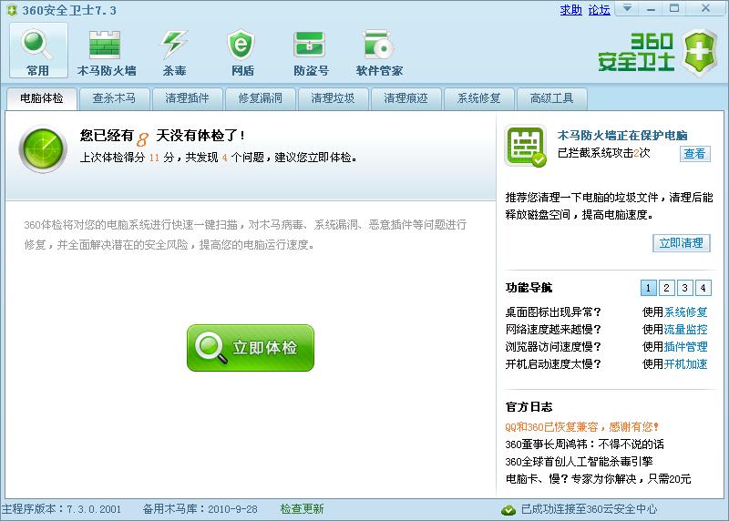Screen dimensions: 729x521
Task: Switch to the 电脑体检 tab
Action: [41, 98]
